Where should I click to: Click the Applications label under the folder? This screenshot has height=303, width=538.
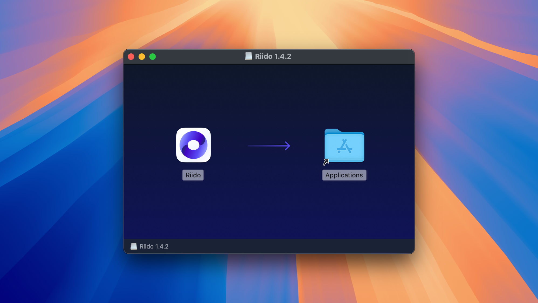pyautogui.click(x=344, y=175)
